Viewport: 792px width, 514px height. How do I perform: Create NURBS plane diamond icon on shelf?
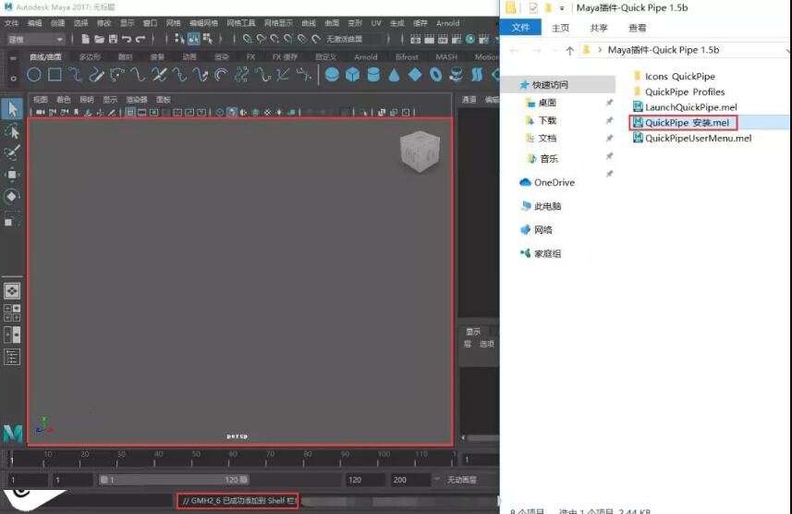[415, 75]
